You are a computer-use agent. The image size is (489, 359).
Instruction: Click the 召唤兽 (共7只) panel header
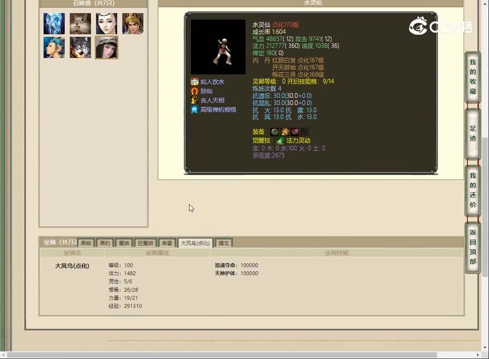coord(94,3)
